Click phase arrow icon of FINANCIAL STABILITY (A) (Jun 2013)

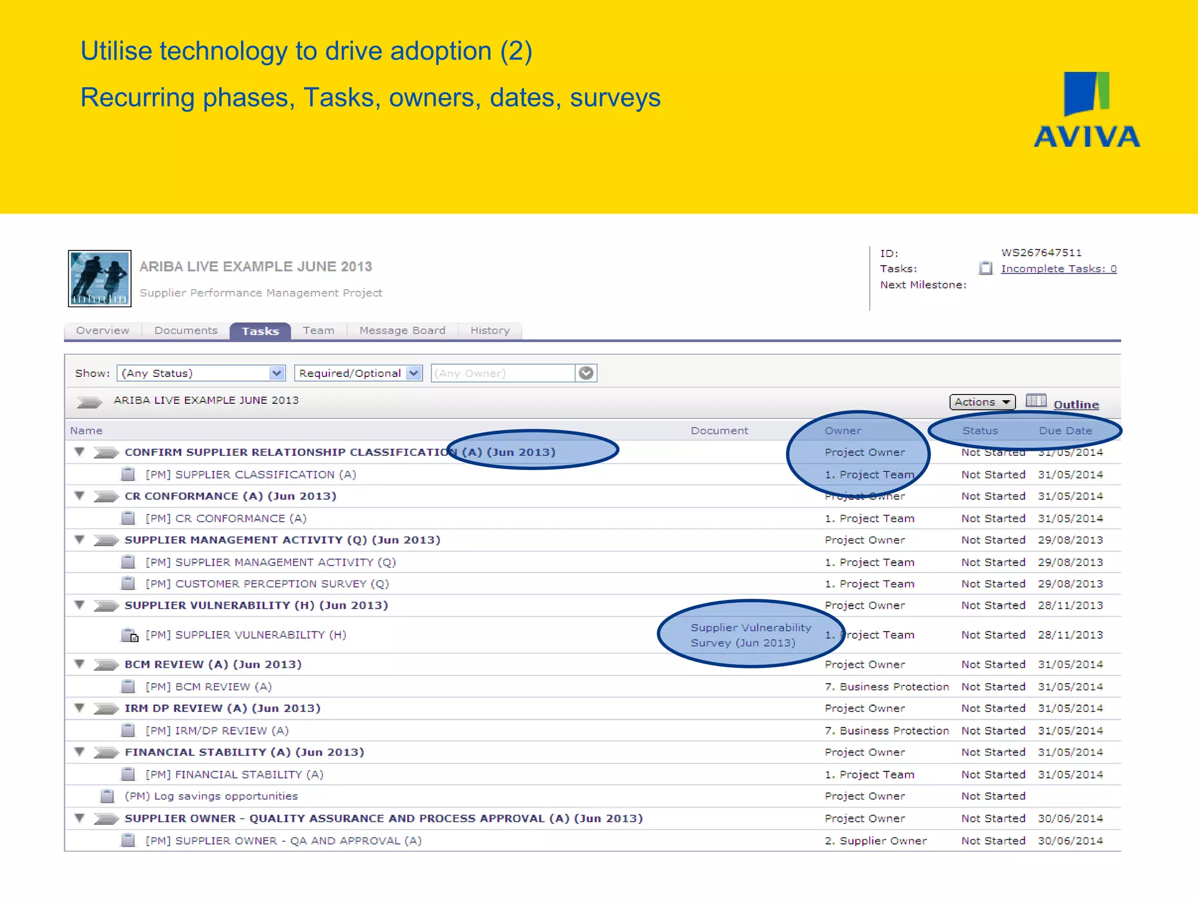[x=106, y=753]
